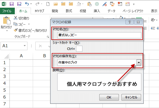Click the 貼り付け paste icon
This screenshot has height=108, width=159.
[x=7, y=20]
